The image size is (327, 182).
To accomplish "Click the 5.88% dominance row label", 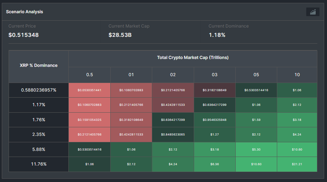I will point(39,149).
